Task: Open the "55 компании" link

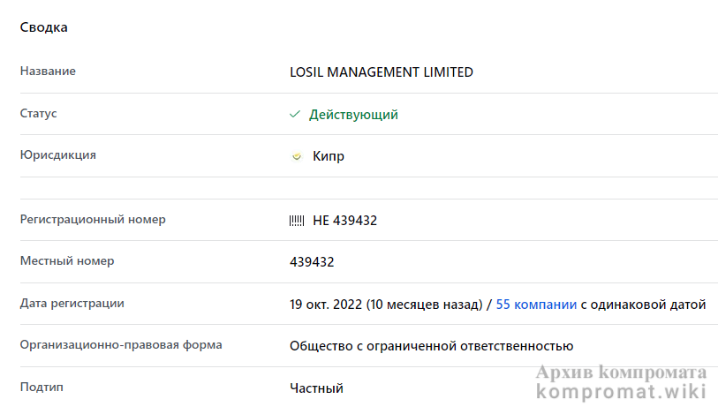Action: tap(536, 305)
